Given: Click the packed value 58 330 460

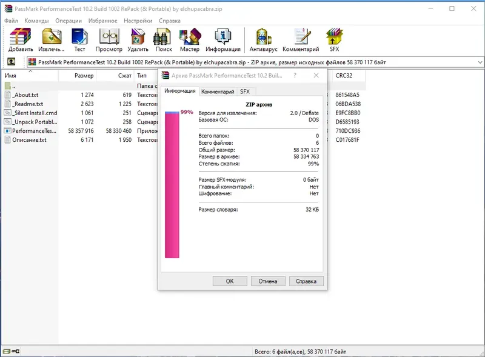Looking at the screenshot, I should click(119, 131).
